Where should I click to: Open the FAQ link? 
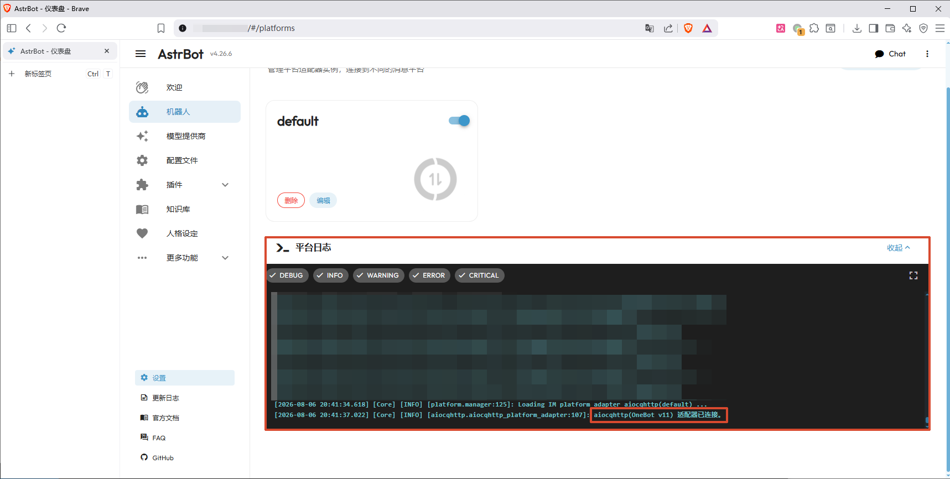pyautogui.click(x=185, y=438)
